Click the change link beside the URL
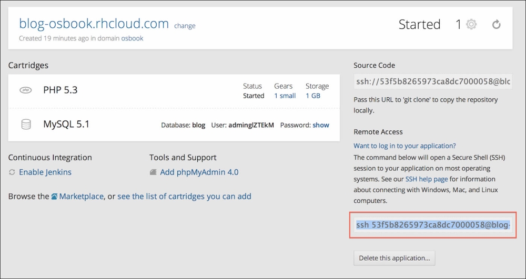 pos(185,26)
